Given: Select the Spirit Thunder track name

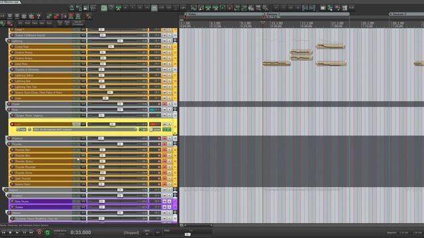Looking at the screenshot, I should [x=23, y=178].
